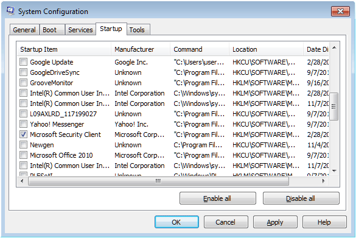Check the Intel entry below Microsoft Office 2010
Screen dimensions: 356x238
[x=23, y=166]
